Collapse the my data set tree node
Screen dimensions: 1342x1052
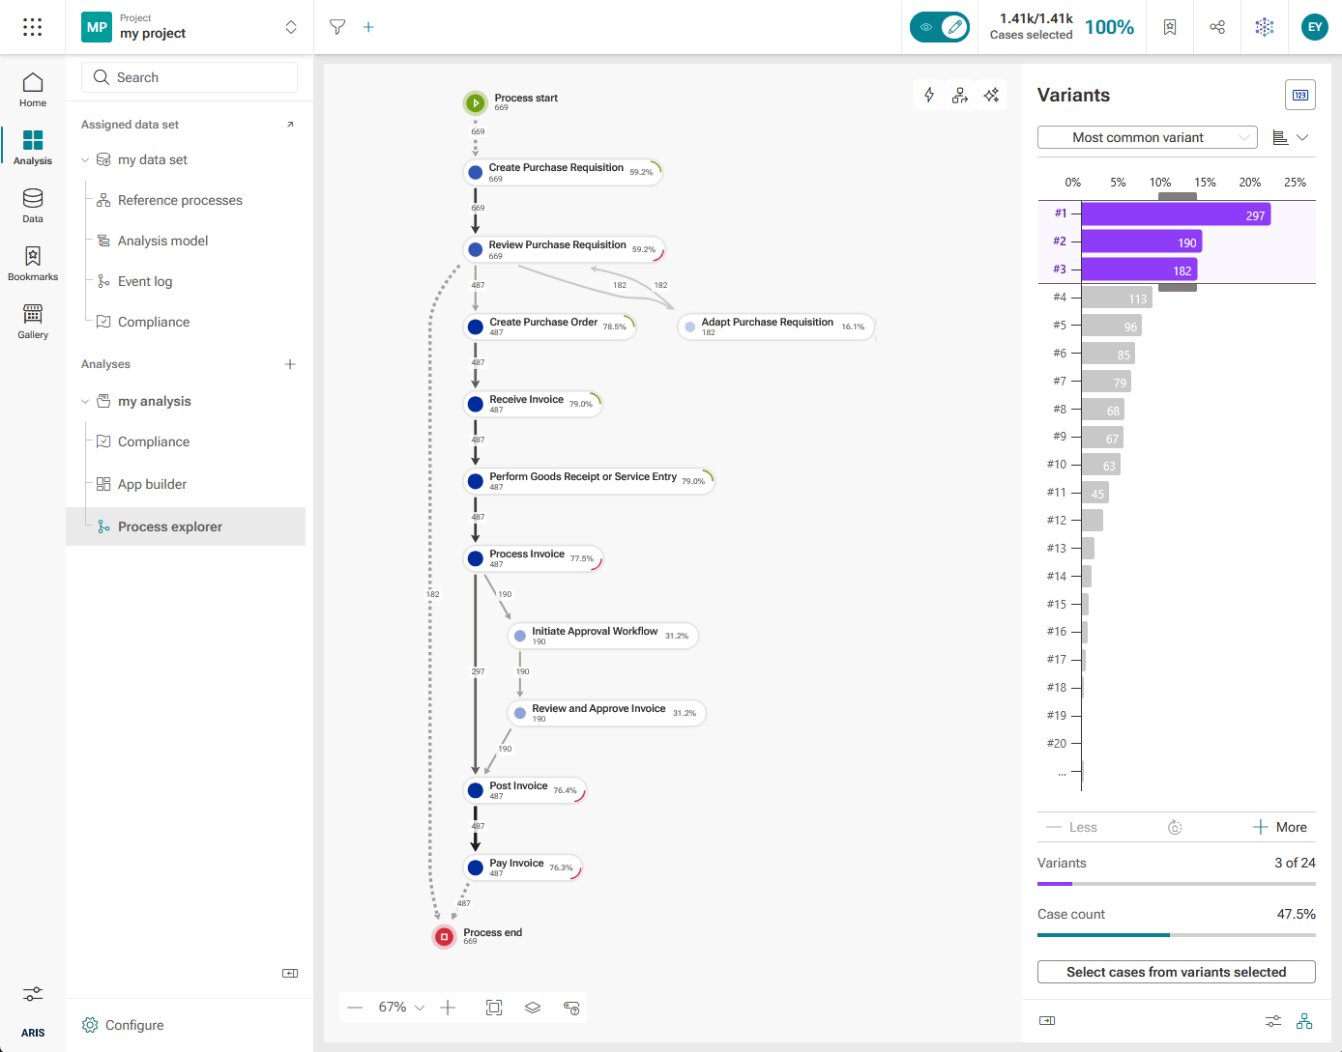pyautogui.click(x=85, y=160)
